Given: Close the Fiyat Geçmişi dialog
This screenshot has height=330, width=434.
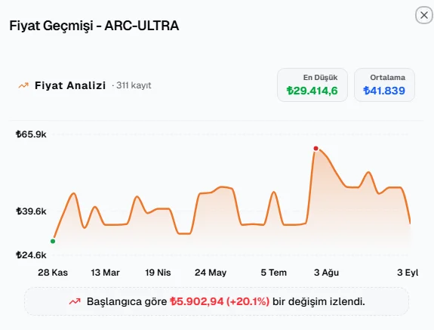Looking at the screenshot, I should coord(423,15).
